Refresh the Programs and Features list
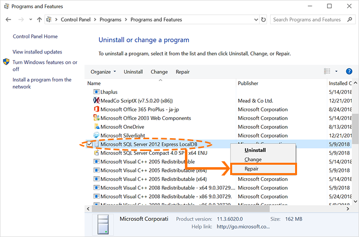359x237 pixels. pos(264,20)
